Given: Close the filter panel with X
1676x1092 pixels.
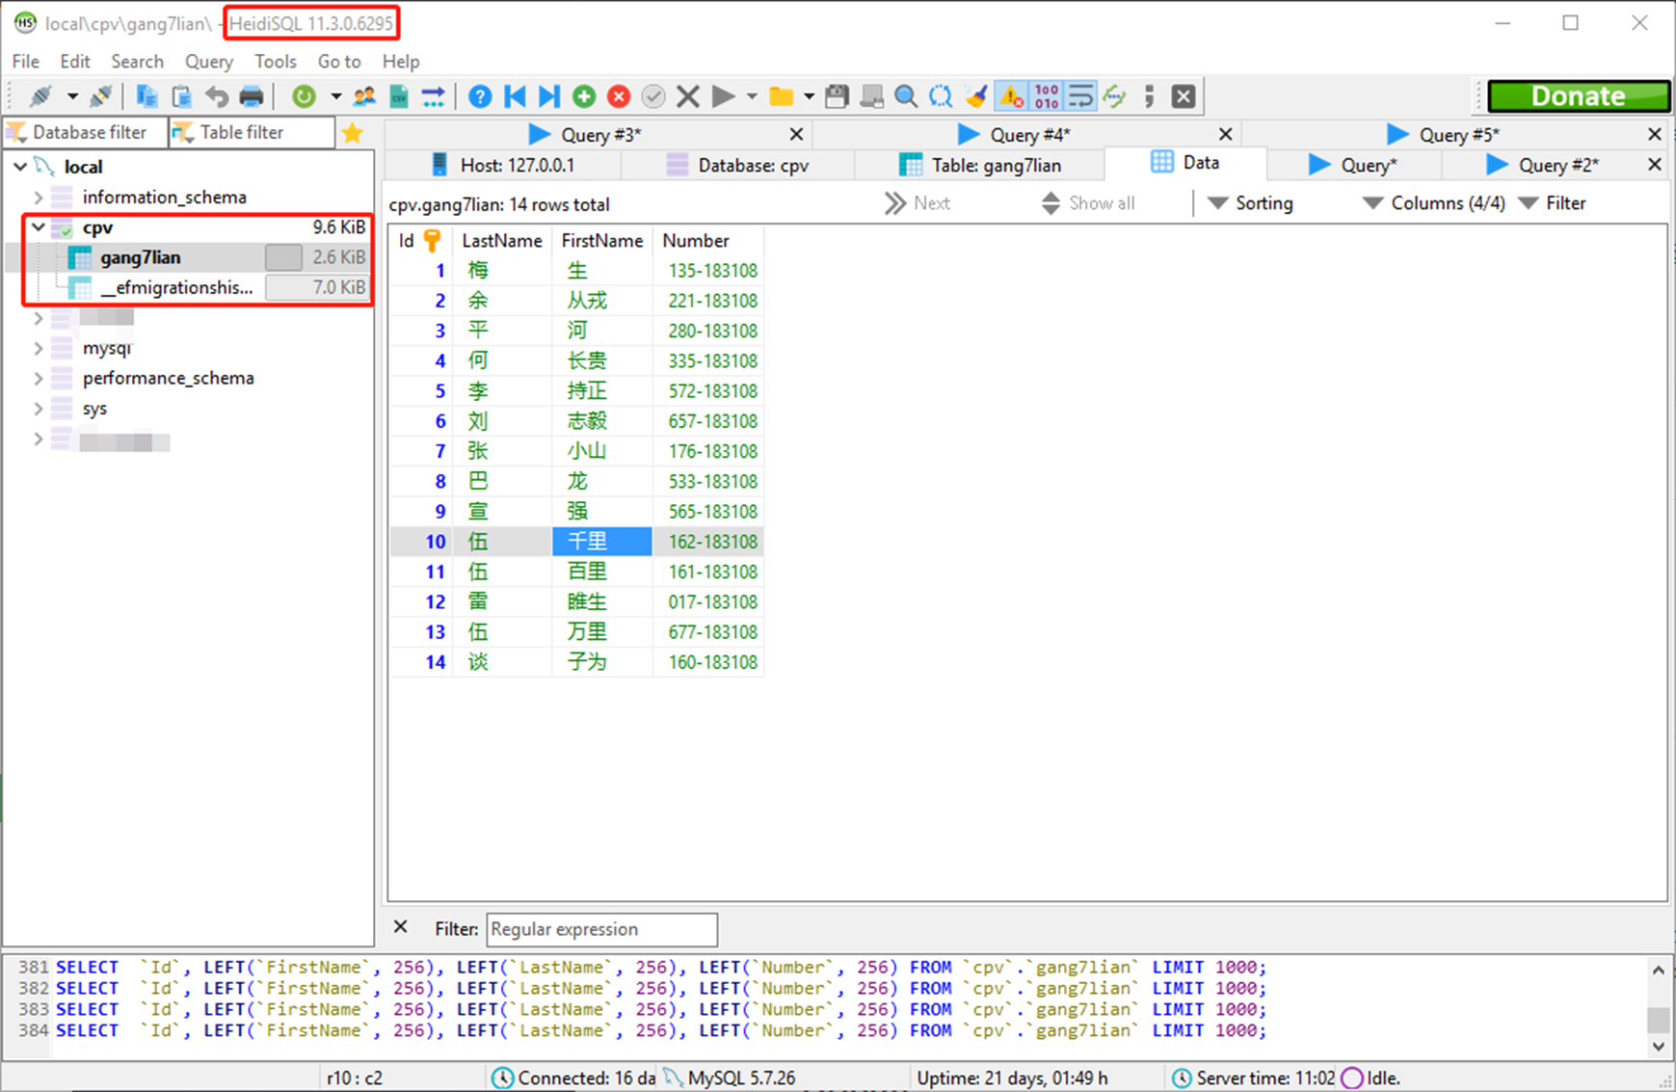Looking at the screenshot, I should tap(401, 927).
